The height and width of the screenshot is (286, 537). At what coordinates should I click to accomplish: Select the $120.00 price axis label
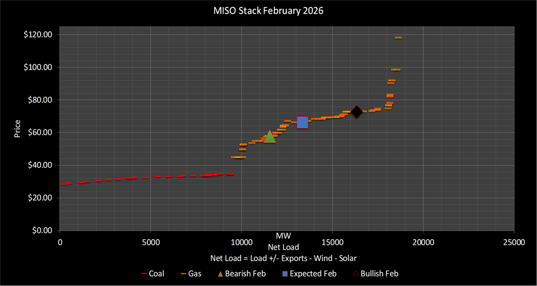(x=39, y=35)
